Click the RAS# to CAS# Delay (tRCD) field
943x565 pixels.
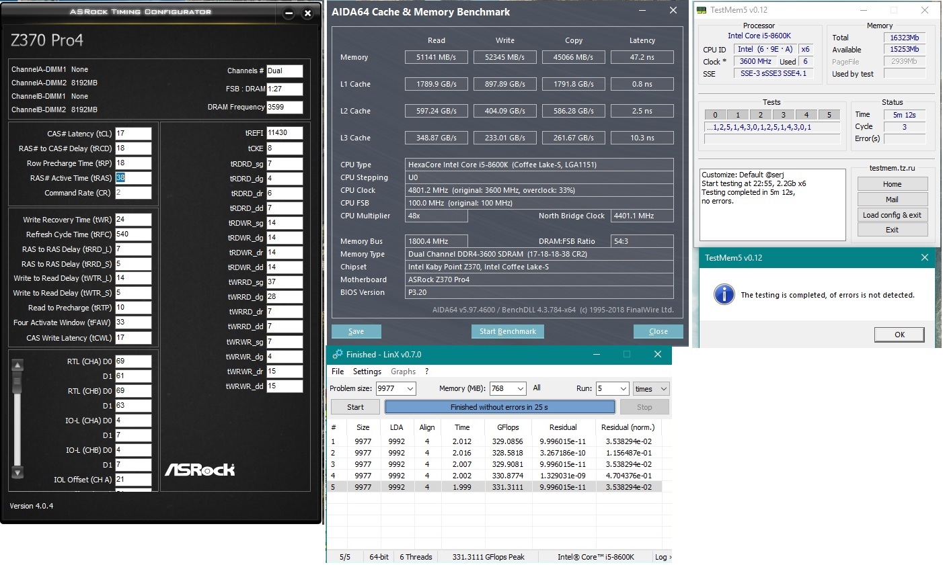133,148
